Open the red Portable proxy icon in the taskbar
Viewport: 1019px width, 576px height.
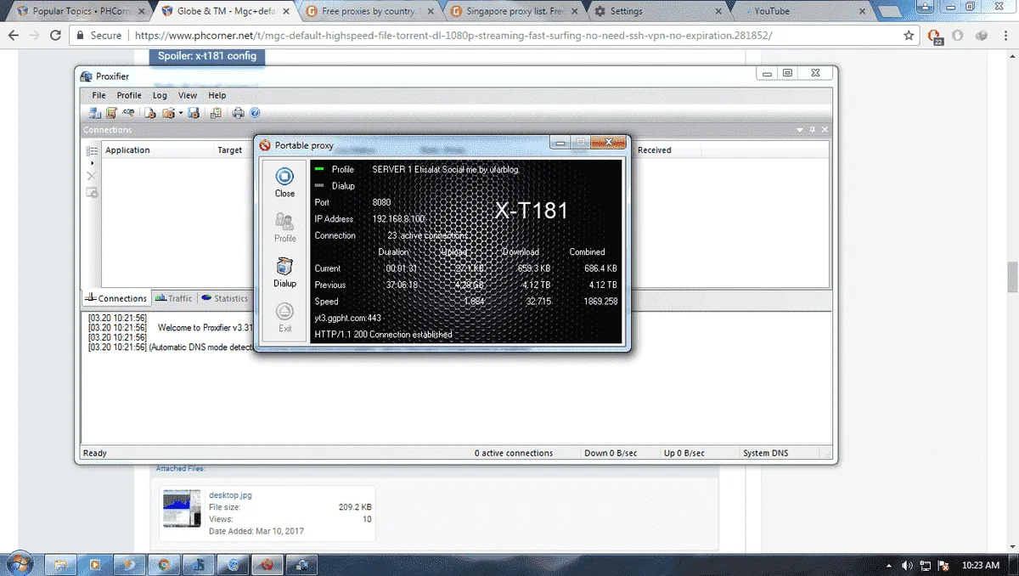(266, 564)
